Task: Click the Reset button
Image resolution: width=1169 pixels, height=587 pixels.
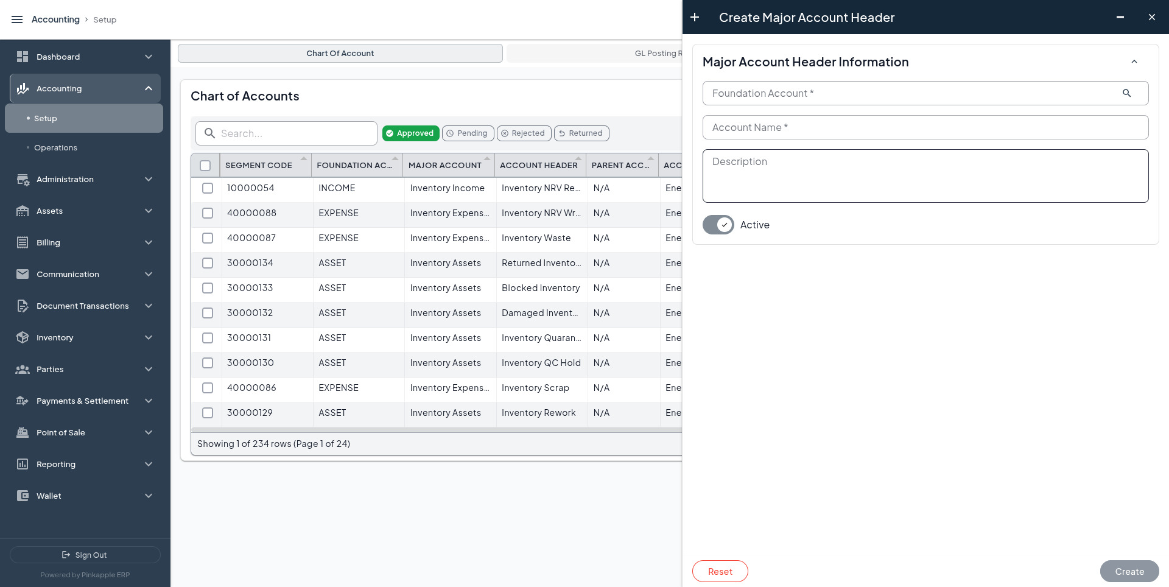Action: click(720, 571)
